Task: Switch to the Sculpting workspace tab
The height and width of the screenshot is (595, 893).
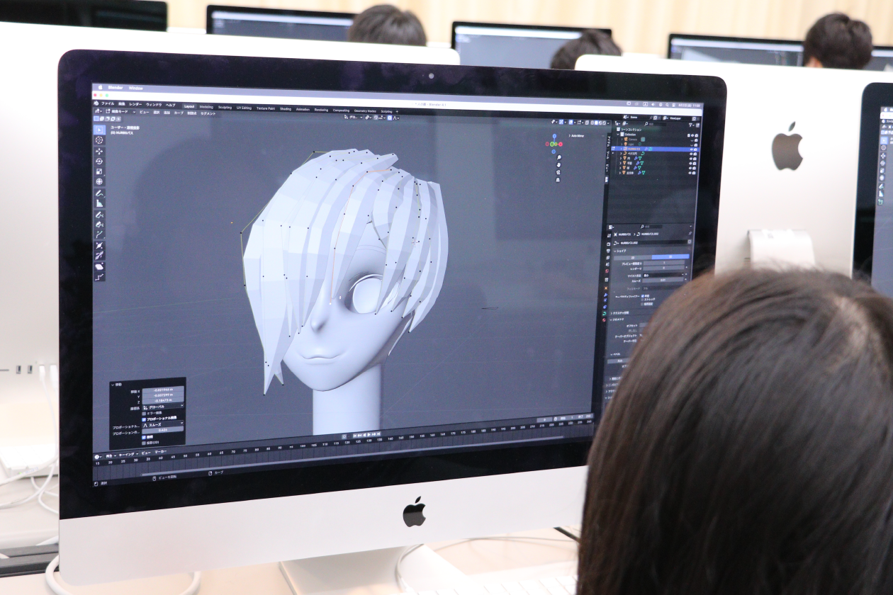Action: coord(225,107)
